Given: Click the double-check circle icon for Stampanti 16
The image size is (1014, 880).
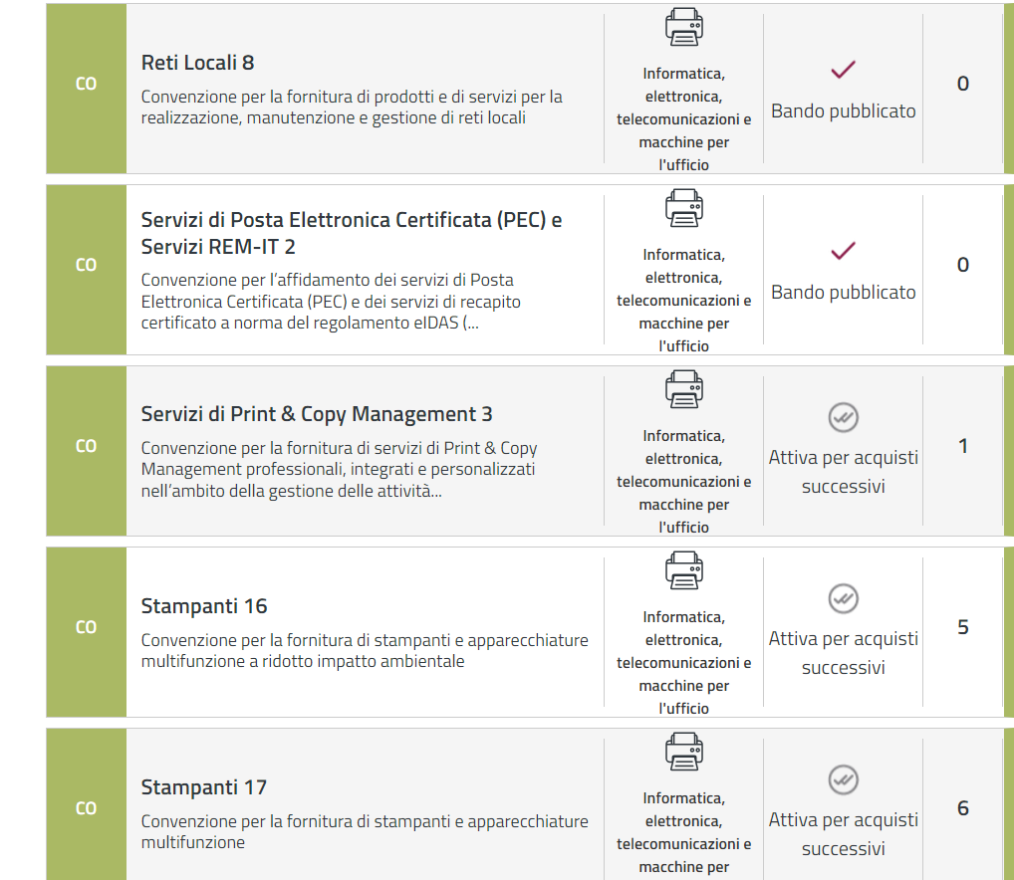Looking at the screenshot, I should pos(843,598).
